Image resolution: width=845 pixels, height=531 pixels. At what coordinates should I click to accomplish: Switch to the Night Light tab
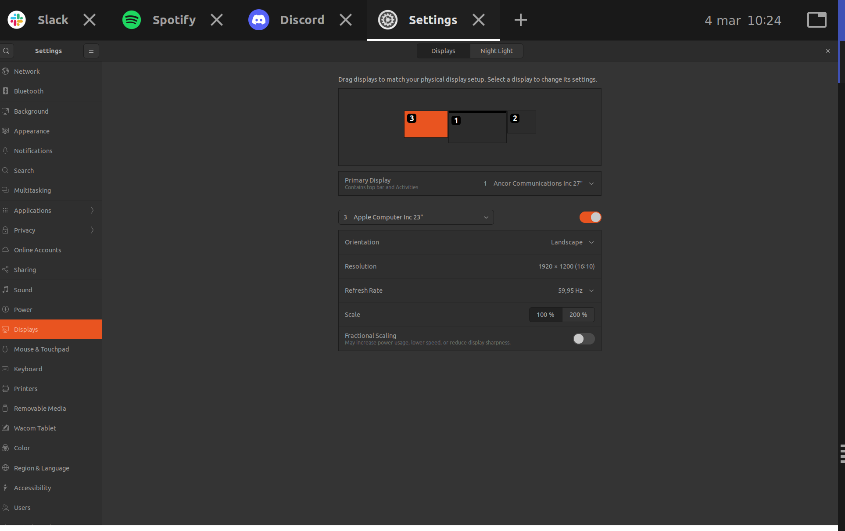(496, 51)
